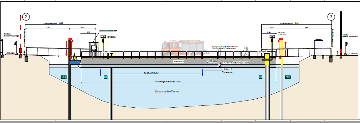Viewport: 360px width, 123px height.
Task: Click the mittlerer Wasserstand label
Action: [x=241, y=63]
